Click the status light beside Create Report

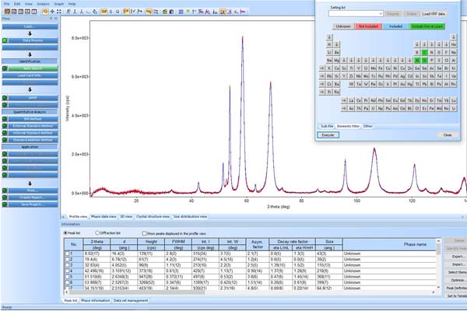(5, 197)
